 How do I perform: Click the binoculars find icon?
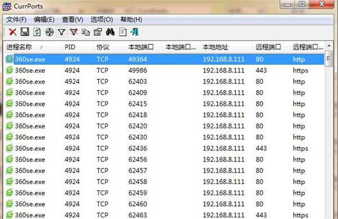pyautogui.click(x=110, y=32)
